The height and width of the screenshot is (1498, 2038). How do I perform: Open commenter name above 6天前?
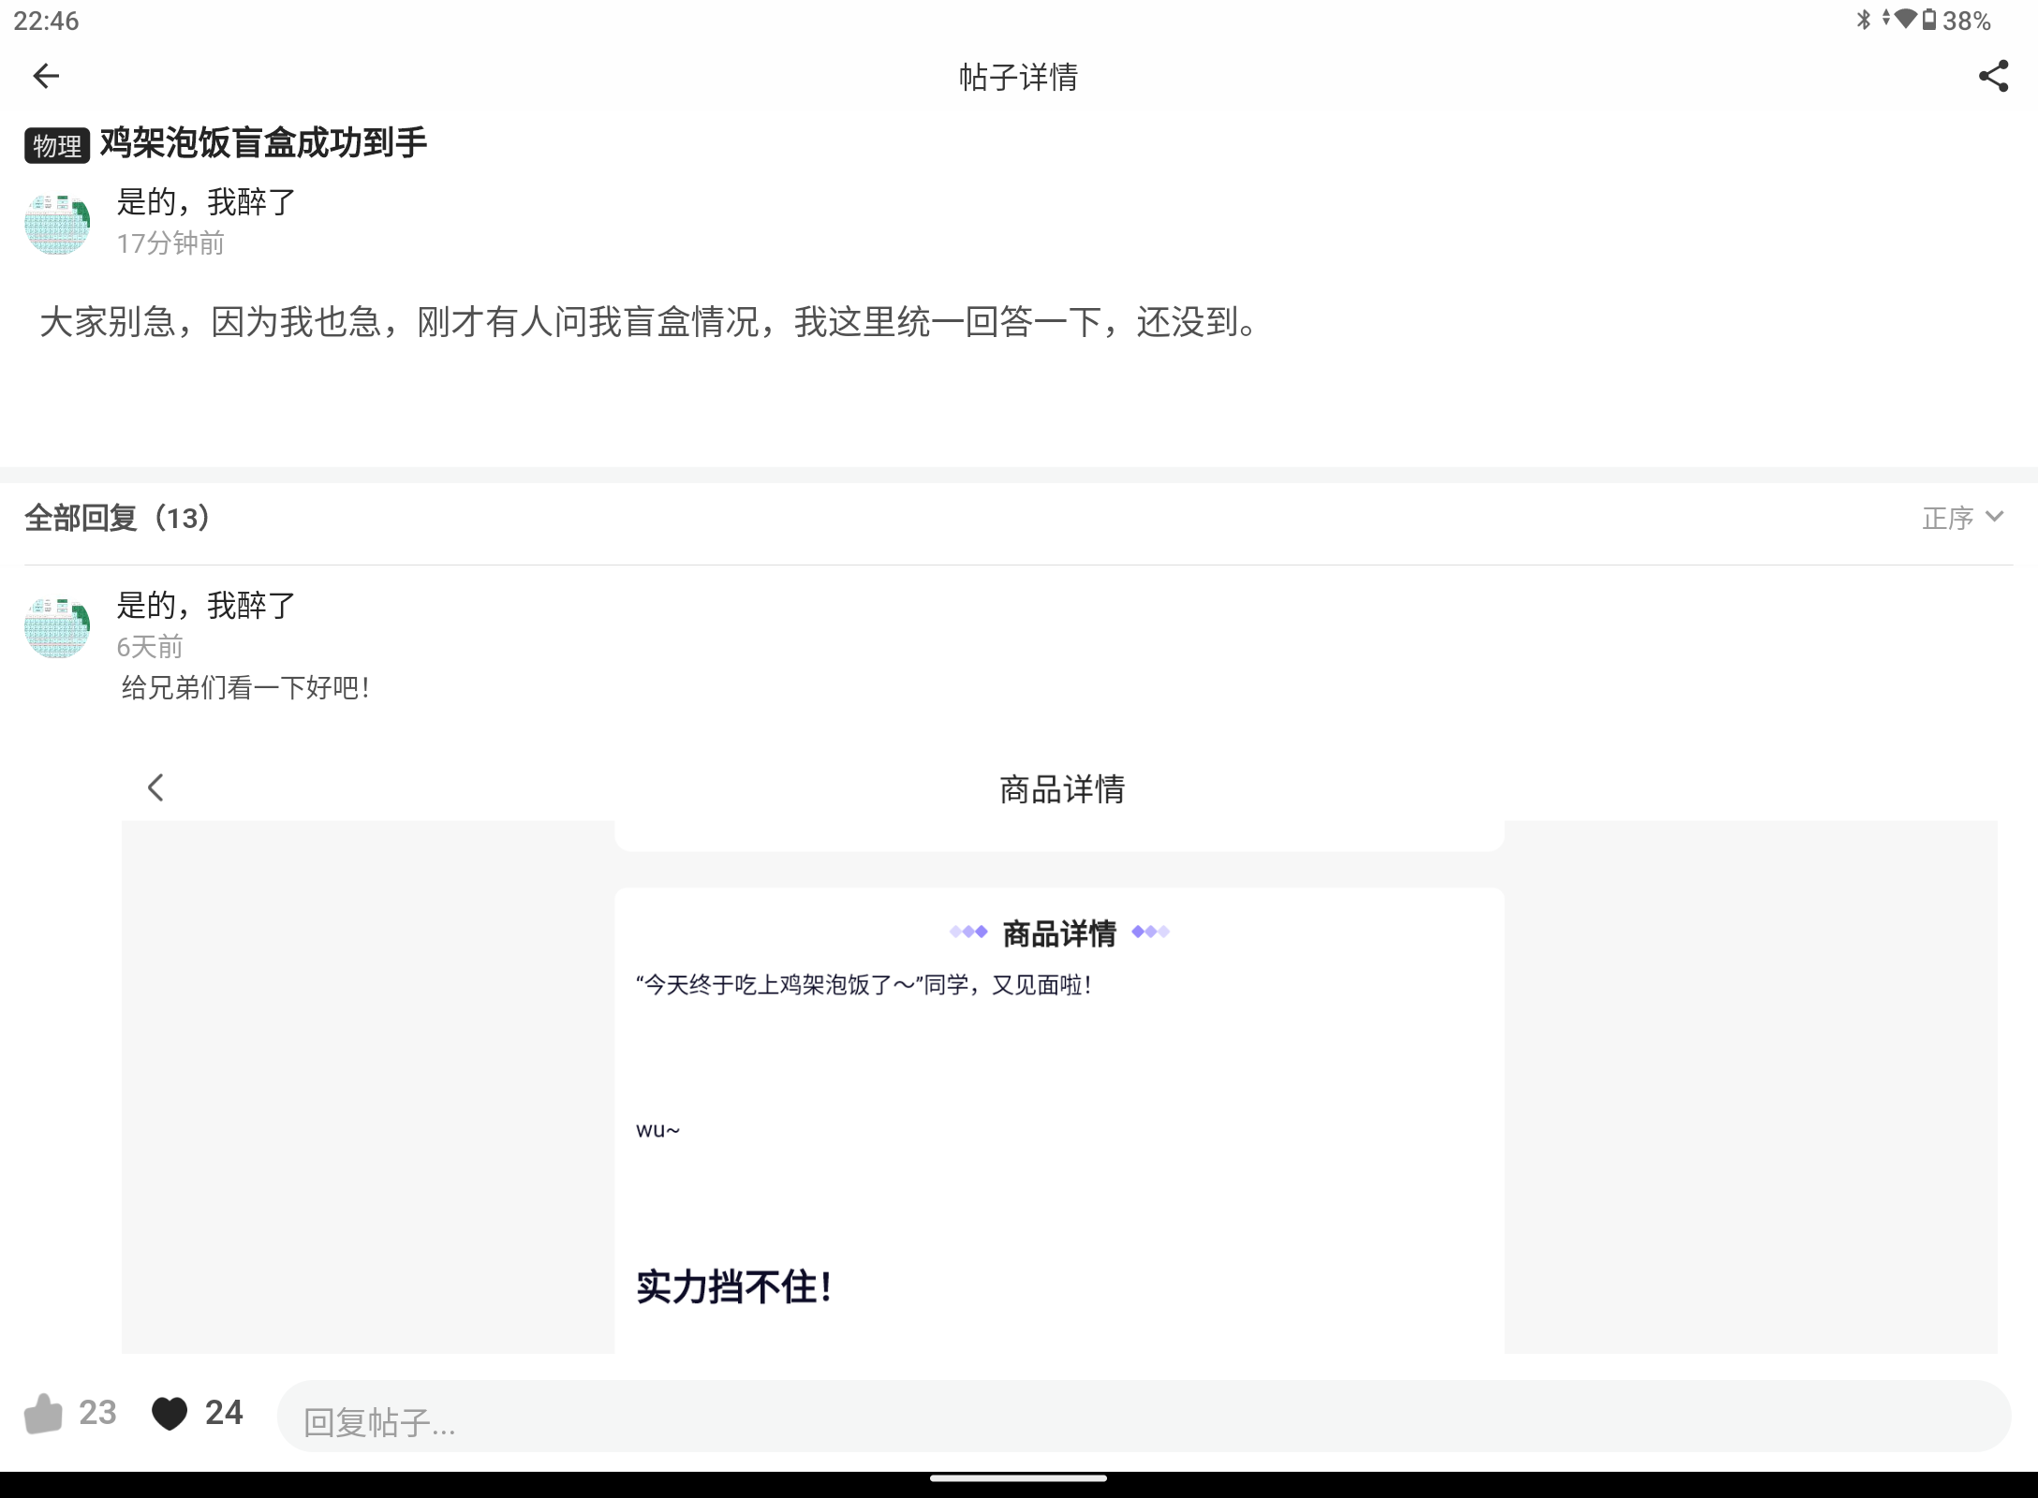(x=206, y=606)
